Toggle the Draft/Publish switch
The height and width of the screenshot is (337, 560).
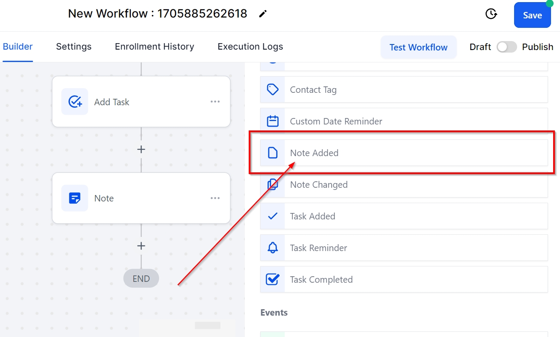[506, 47]
